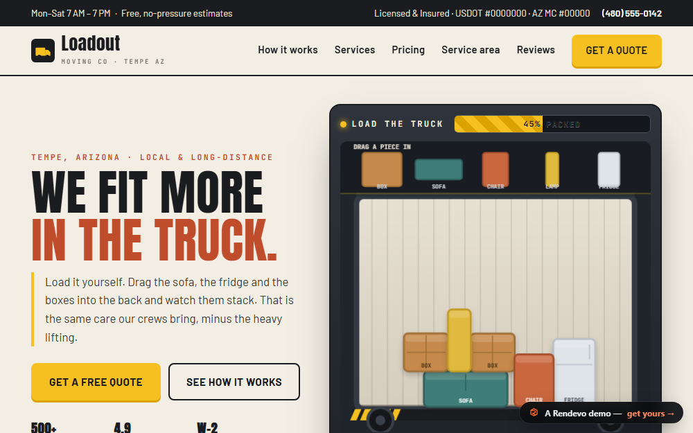This screenshot has width=693, height=433.
Task: Go to the Services nav link
Action: click(x=354, y=50)
